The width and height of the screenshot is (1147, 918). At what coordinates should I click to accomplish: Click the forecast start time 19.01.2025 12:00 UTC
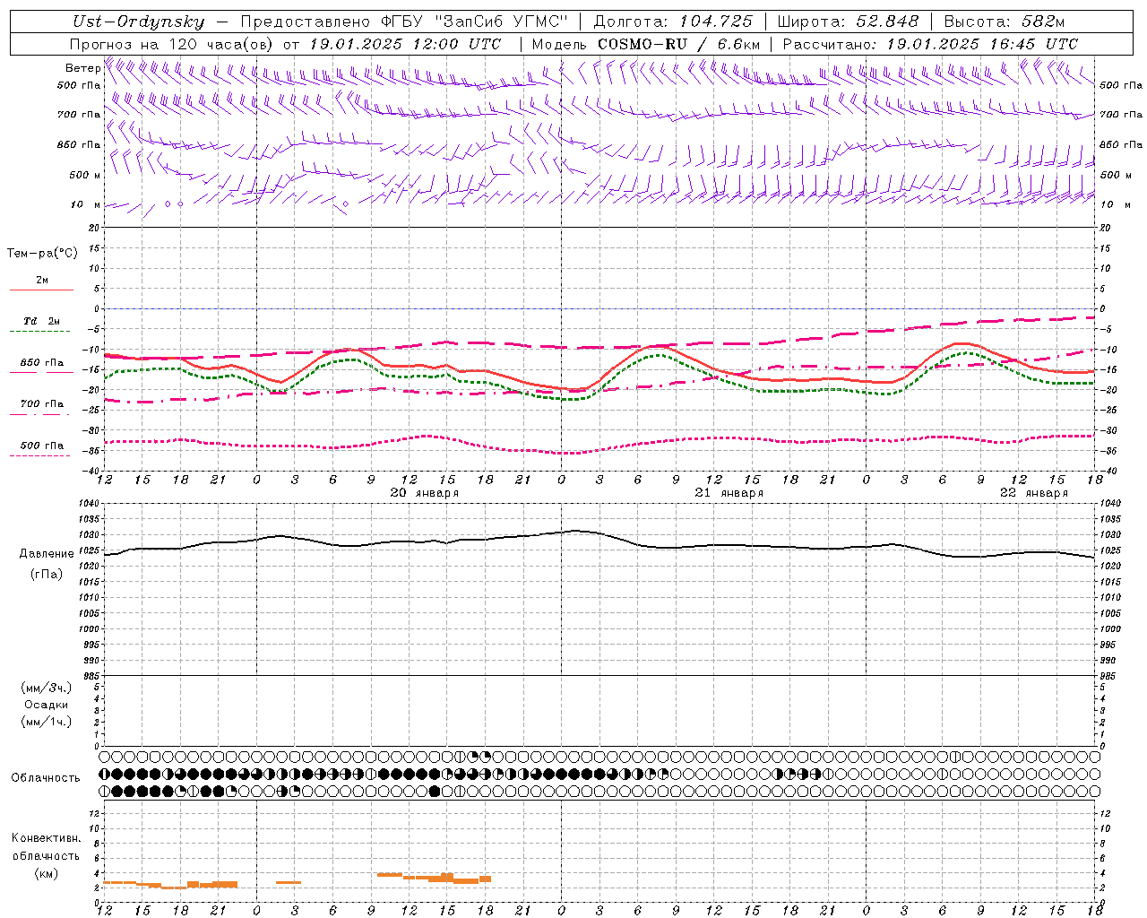(405, 44)
